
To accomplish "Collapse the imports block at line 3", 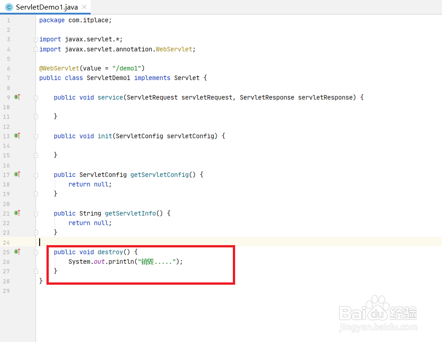I will tap(36, 40).
